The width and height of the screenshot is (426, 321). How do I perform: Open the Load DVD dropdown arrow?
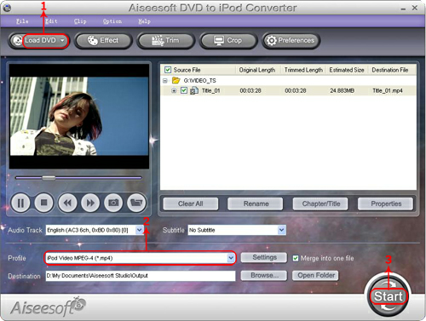click(62, 41)
